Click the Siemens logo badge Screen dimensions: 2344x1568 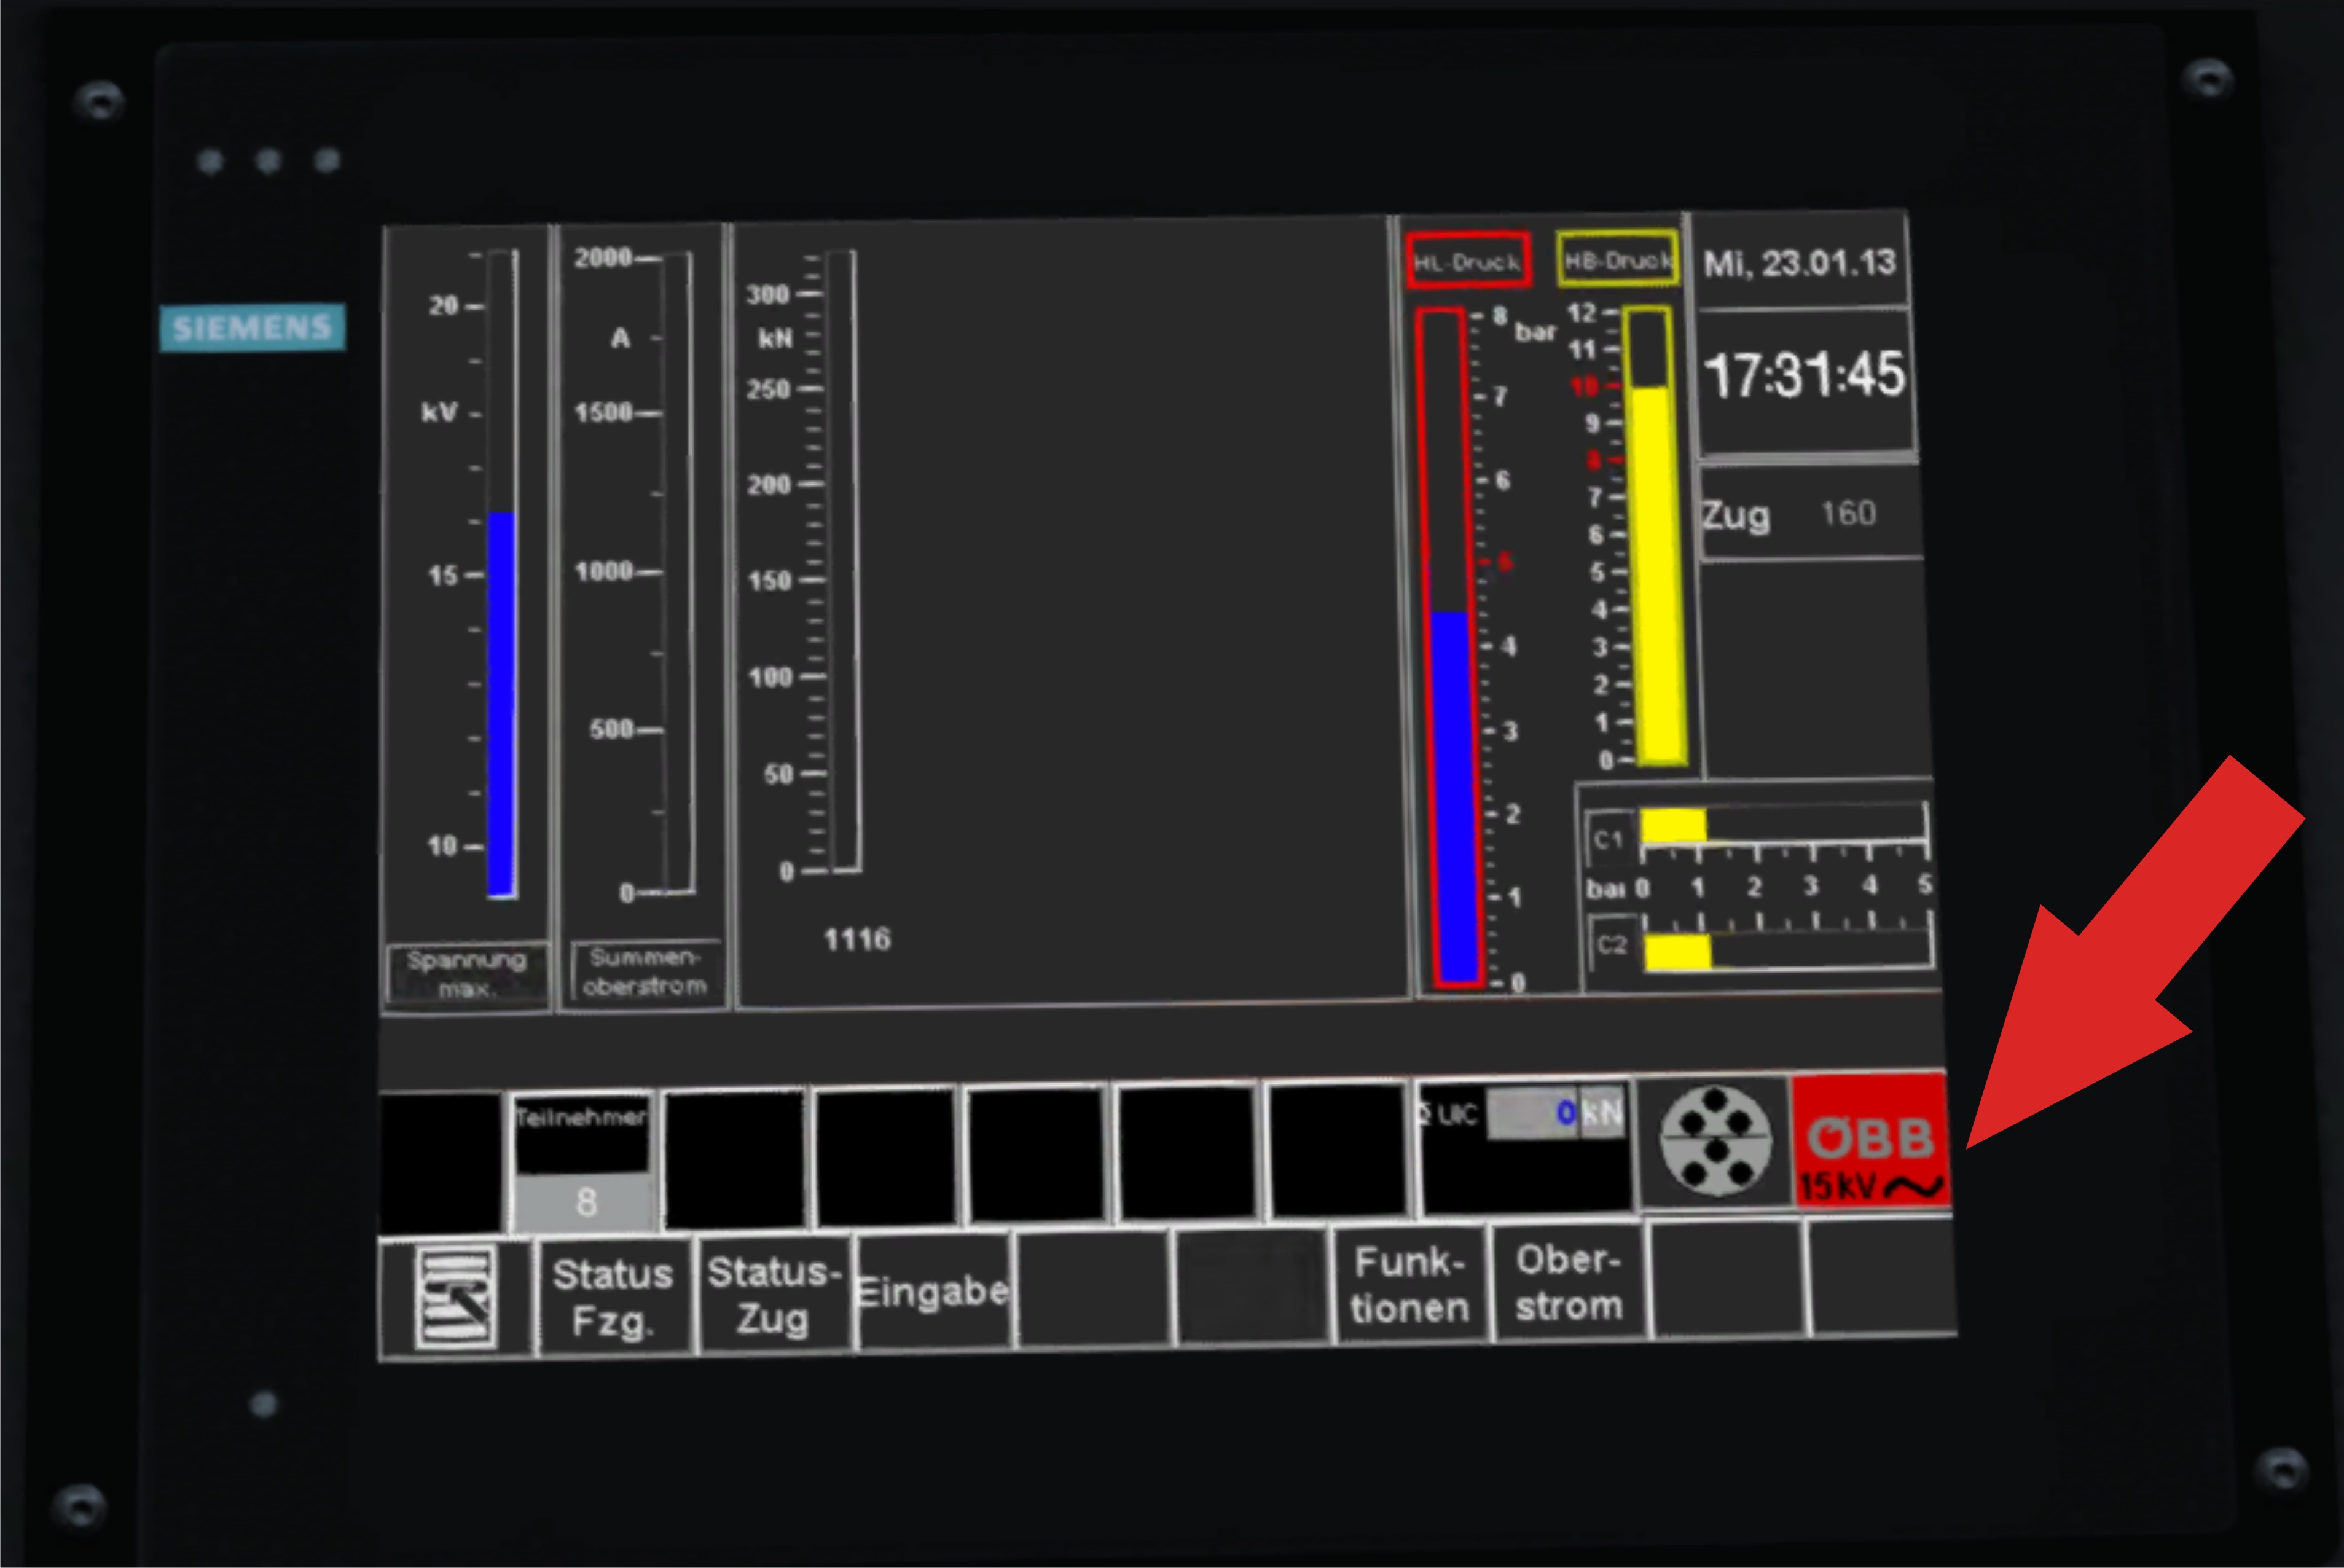coord(252,327)
